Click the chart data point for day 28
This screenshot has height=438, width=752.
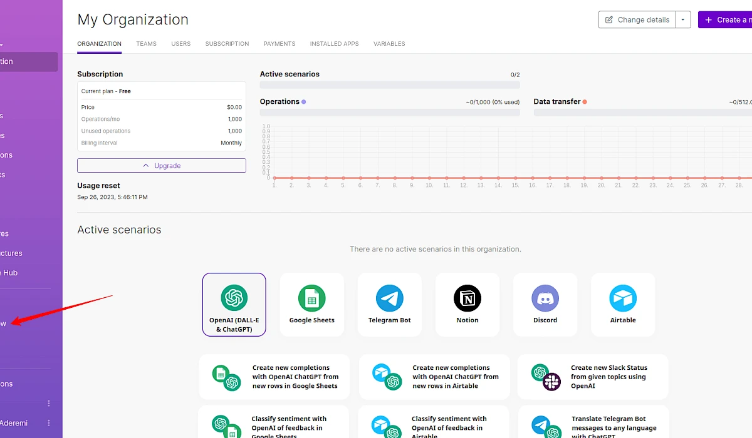[x=739, y=178]
